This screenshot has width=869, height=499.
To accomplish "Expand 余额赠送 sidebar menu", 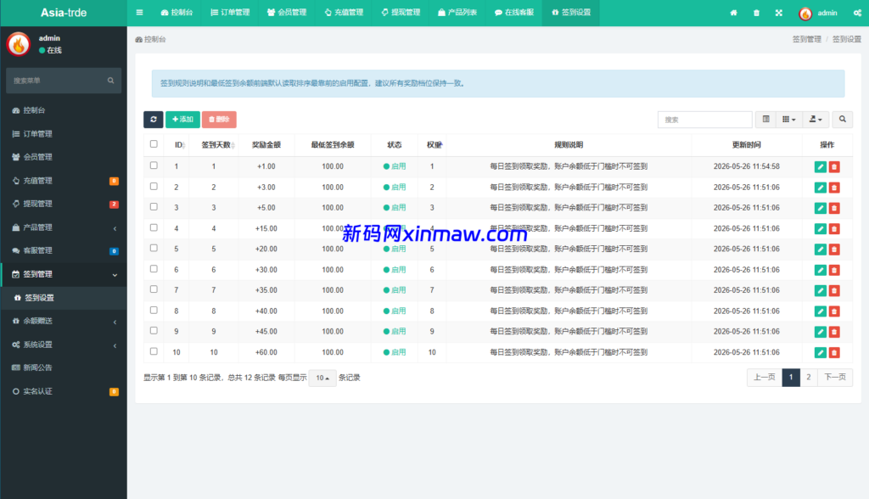I will [x=64, y=321].
